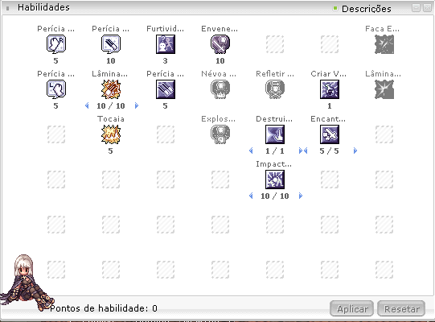This screenshot has height=322, width=435.
Task: Click second-row Perícia icon beside Névoa
Action: click(x=166, y=89)
